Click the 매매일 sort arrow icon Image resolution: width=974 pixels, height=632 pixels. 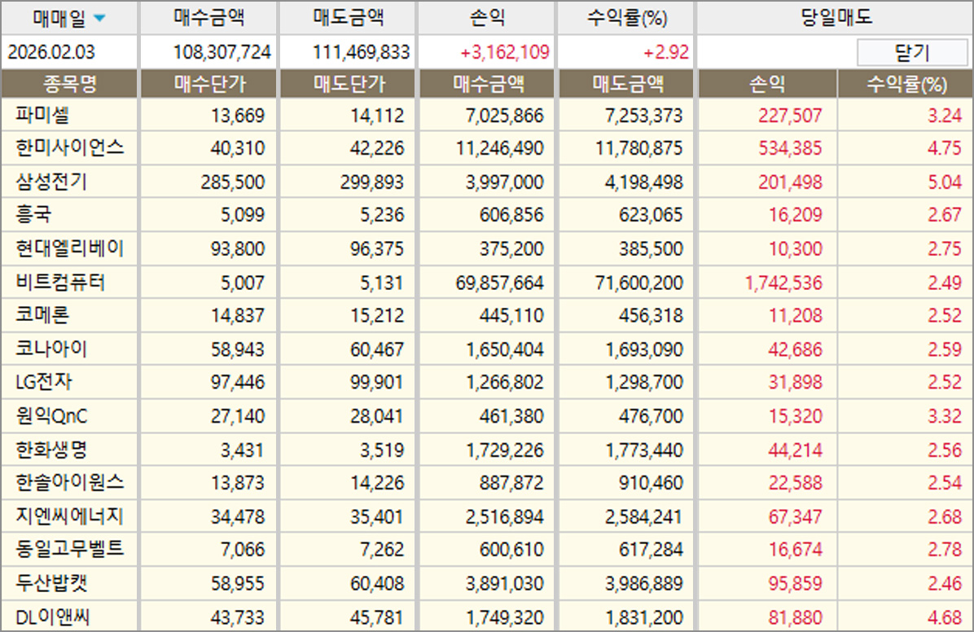point(99,18)
